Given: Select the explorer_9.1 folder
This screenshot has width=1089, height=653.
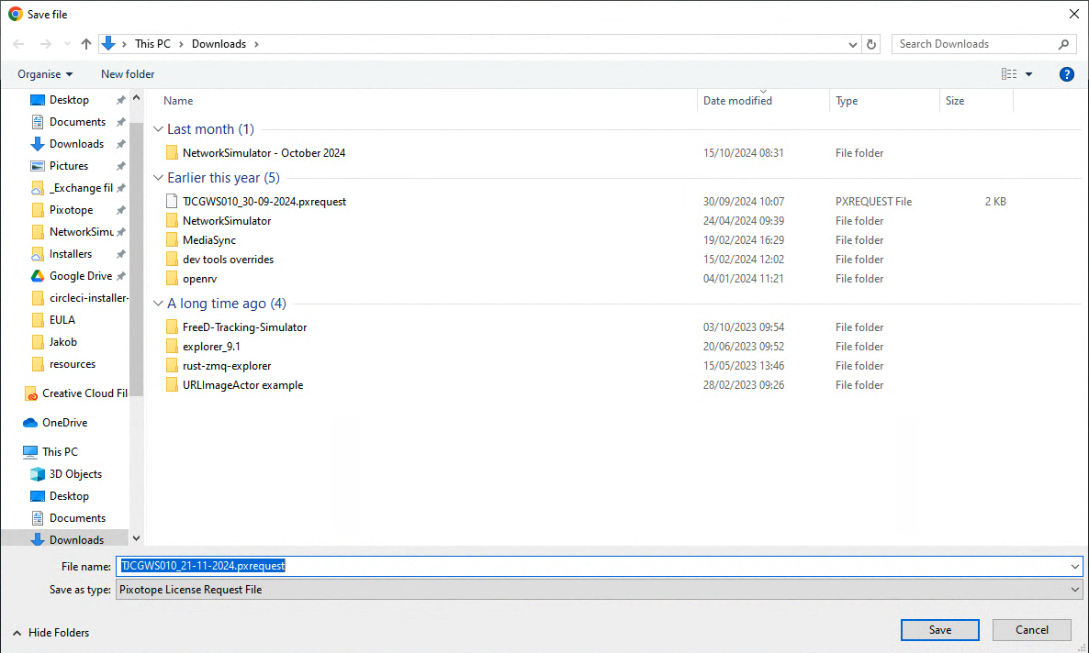Looking at the screenshot, I should [x=211, y=347].
